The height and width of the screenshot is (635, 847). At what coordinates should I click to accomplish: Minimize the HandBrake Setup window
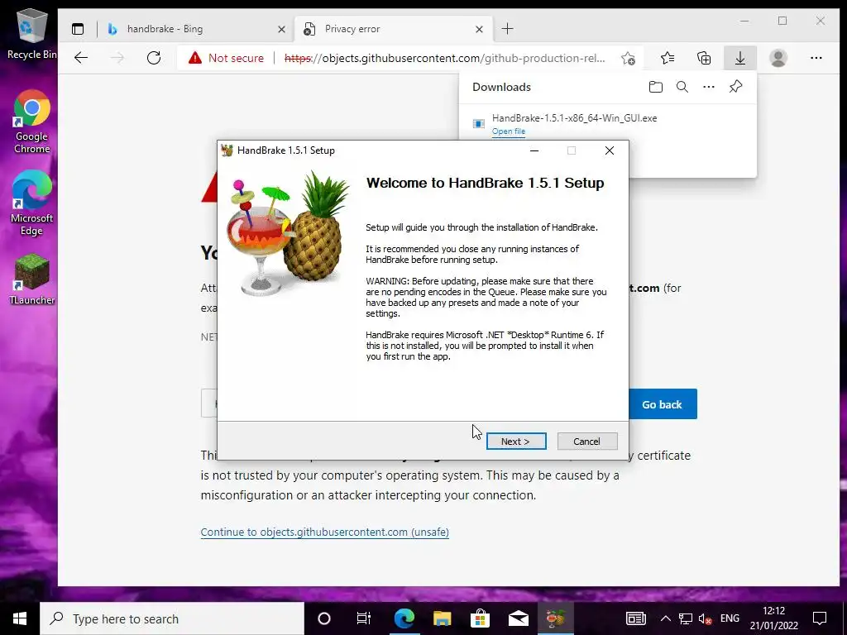click(534, 150)
